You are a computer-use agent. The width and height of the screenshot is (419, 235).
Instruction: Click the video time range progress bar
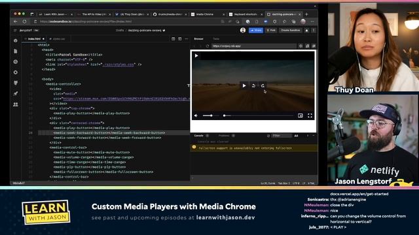click(x=258, y=116)
